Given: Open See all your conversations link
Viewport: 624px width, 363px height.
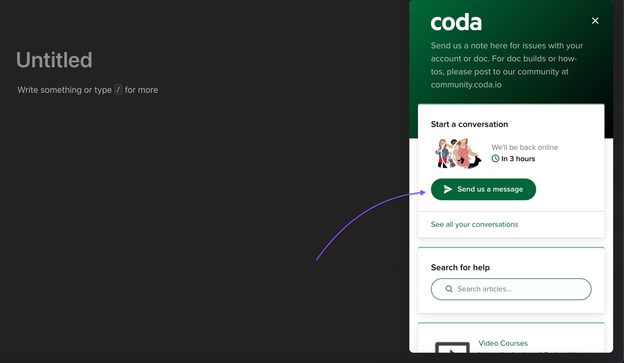Looking at the screenshot, I should [474, 224].
